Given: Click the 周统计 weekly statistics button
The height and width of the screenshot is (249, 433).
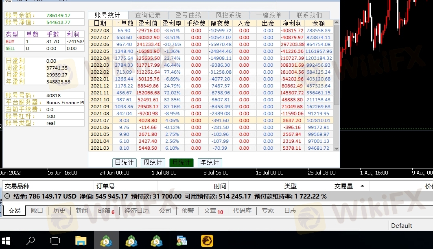Looking at the screenshot, I should point(153,162).
